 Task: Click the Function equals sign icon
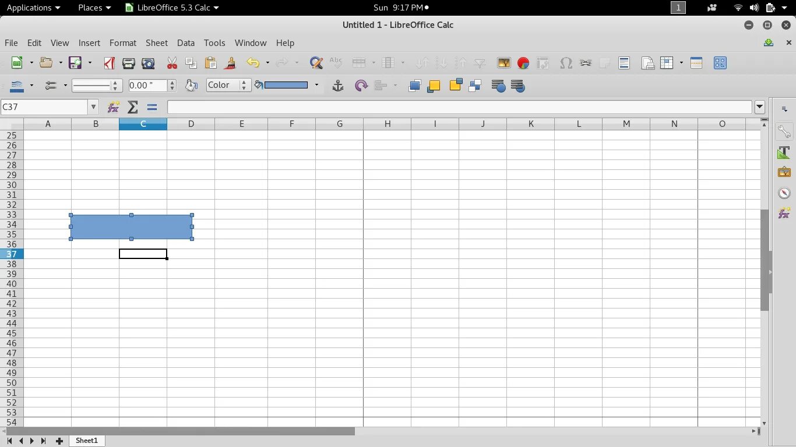(x=152, y=107)
